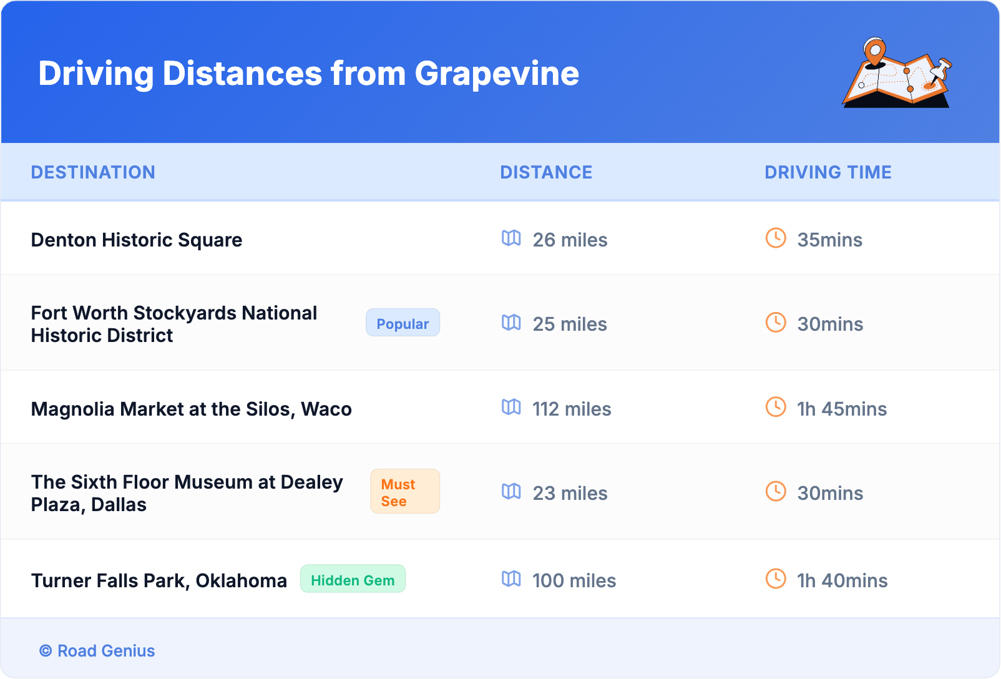1001x679 pixels.
Task: Select Turner Falls Park, Oklahoma destination
Action: [159, 581]
